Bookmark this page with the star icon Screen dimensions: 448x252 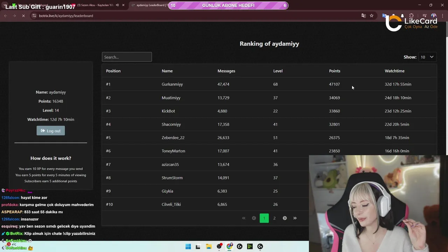tap(372, 16)
